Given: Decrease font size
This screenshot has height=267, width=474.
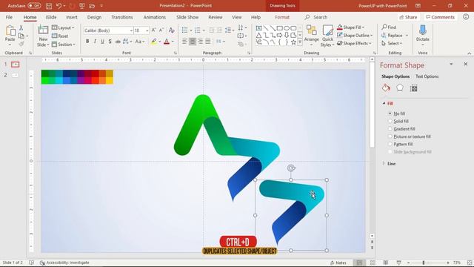Looking at the screenshot, I should pos(161,30).
